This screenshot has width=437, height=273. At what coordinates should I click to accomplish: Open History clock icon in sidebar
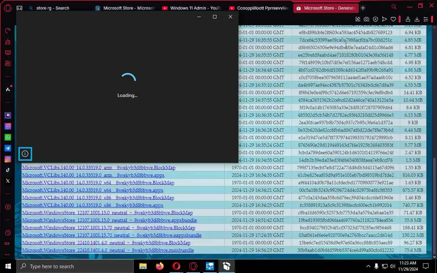(x=8, y=233)
